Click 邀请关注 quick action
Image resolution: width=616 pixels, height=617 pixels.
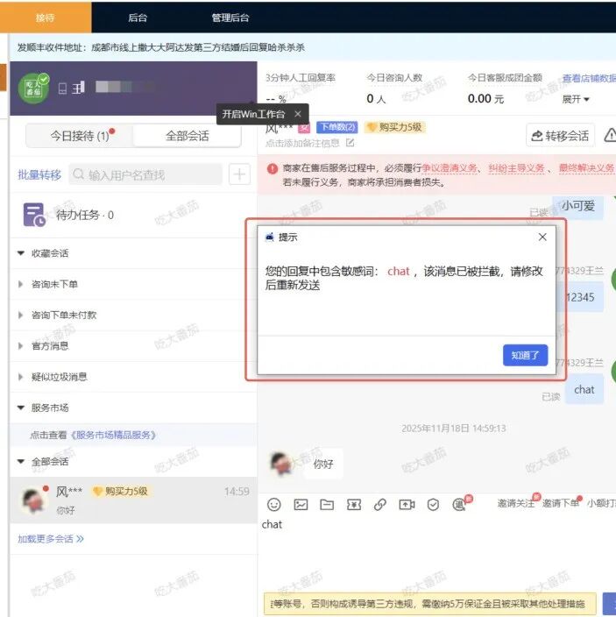click(x=516, y=503)
